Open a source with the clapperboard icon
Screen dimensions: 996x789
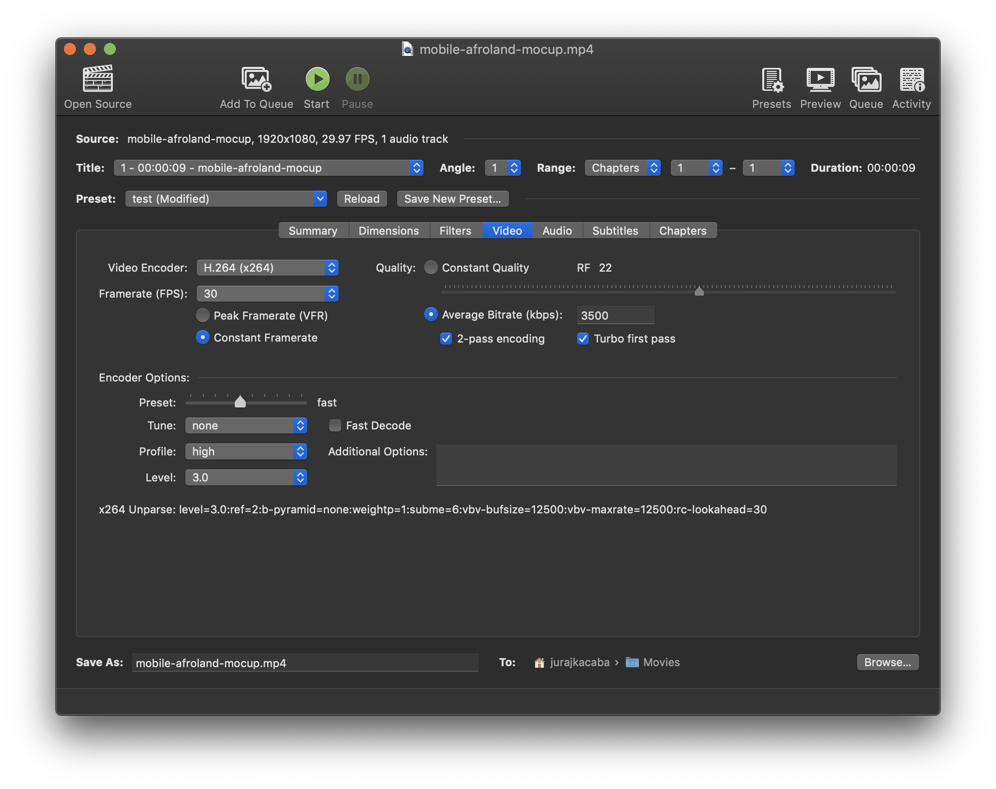point(98,79)
